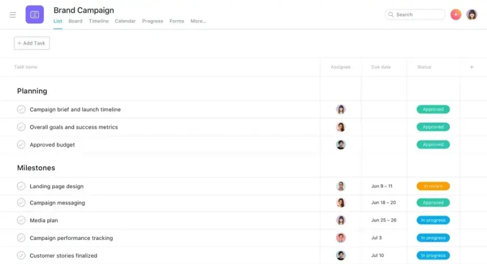The height and width of the screenshot is (264, 487).
Task: Open the More... tab dropdown
Action: pyautogui.click(x=198, y=21)
